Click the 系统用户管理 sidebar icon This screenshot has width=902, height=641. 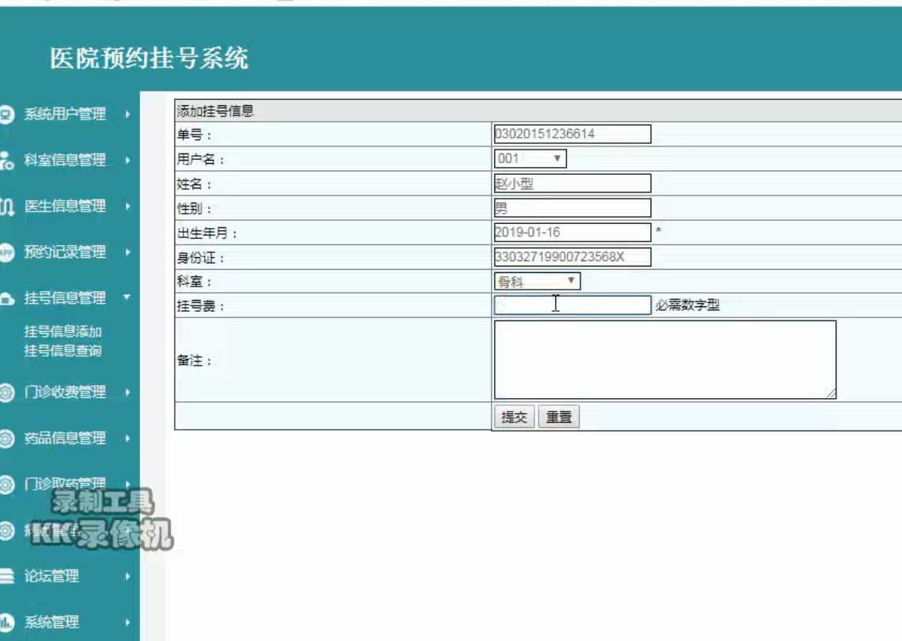(6, 115)
